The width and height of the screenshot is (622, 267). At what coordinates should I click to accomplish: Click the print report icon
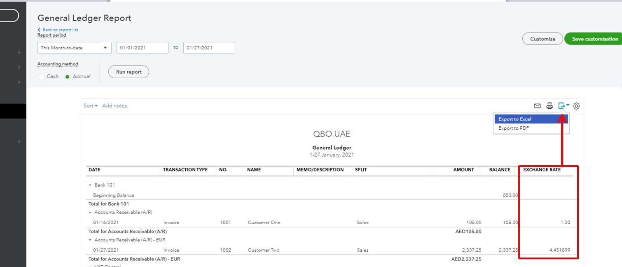[x=550, y=106]
